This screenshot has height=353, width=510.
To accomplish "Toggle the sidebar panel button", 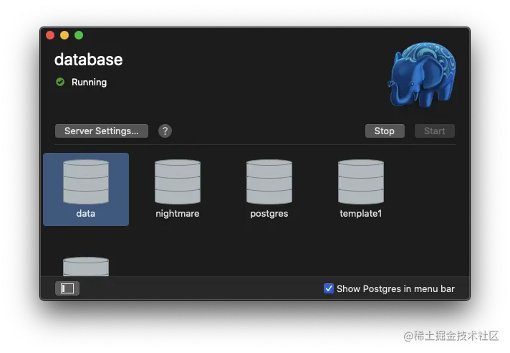I will point(67,288).
